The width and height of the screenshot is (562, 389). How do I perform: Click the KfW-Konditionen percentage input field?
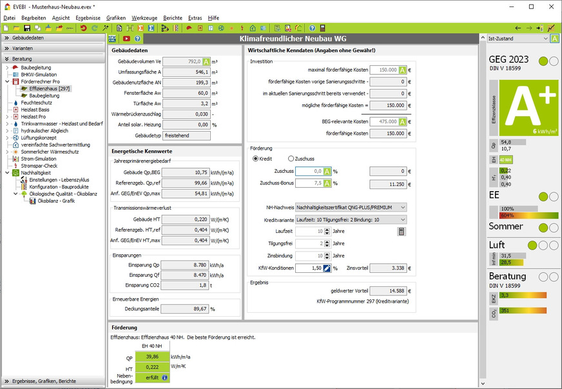(x=308, y=268)
